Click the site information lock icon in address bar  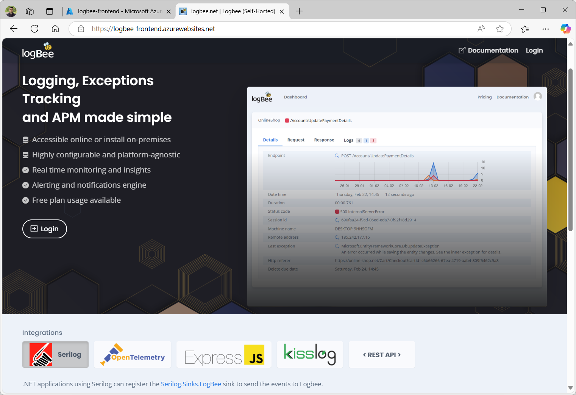pos(81,28)
